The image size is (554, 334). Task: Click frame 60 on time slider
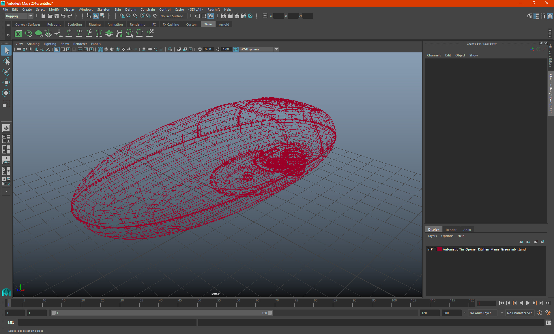click(x=238, y=303)
